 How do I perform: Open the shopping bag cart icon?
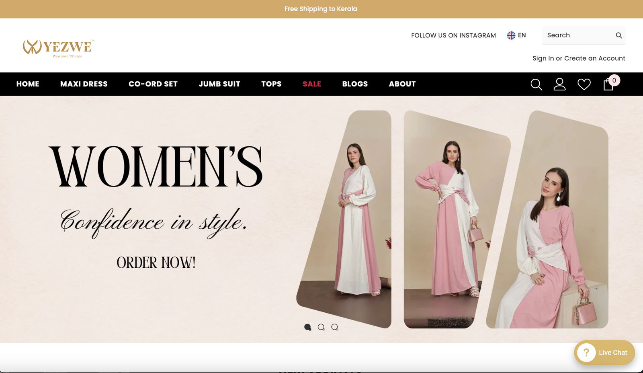pyautogui.click(x=608, y=84)
